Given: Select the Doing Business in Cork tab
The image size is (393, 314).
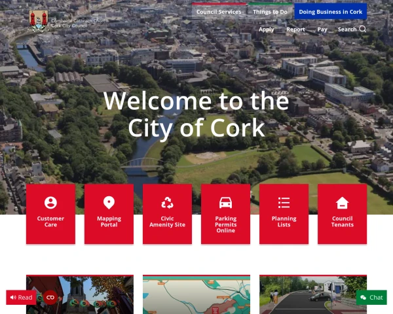Looking at the screenshot, I should tap(330, 12).
